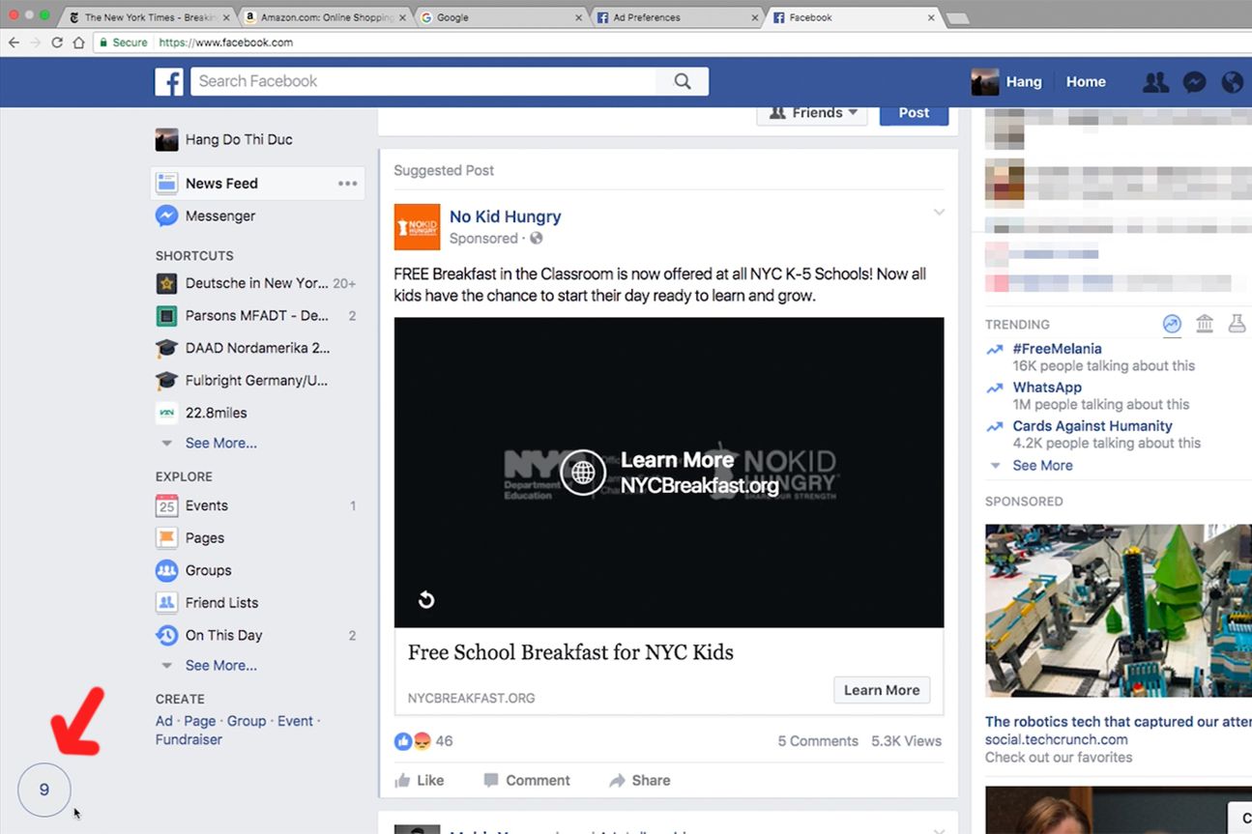
Task: Open Hang Do Thi Duc profile link
Action: coord(239,140)
